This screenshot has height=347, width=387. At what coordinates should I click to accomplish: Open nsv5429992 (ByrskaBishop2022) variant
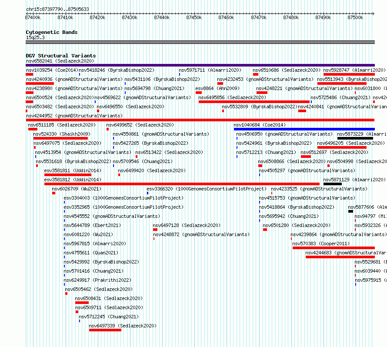101,262
